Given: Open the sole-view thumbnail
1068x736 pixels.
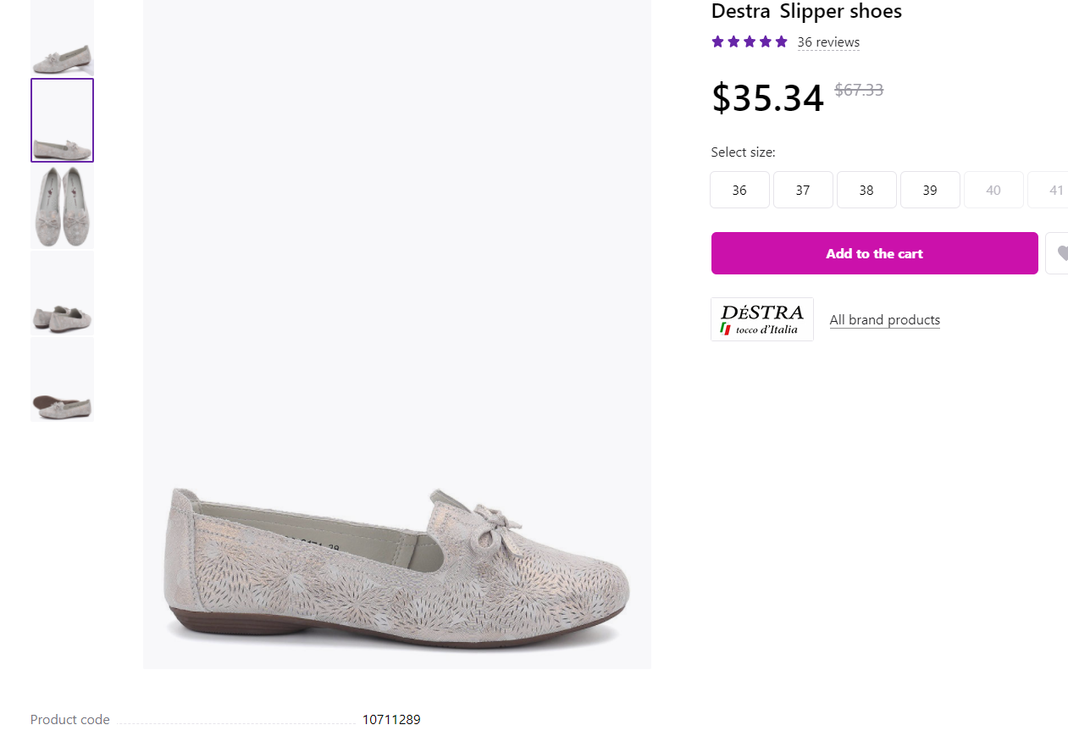Looking at the screenshot, I should 63,379.
